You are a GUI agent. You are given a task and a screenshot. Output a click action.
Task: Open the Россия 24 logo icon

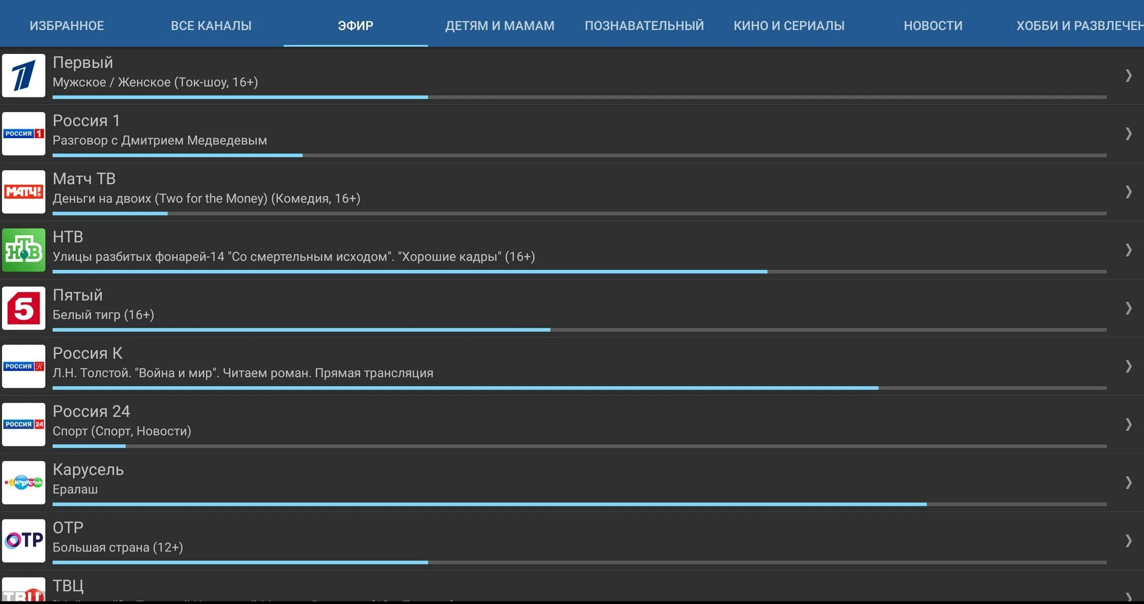(x=23, y=424)
